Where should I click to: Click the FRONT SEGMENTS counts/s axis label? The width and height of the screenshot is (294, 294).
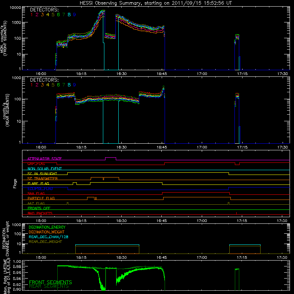3,38
